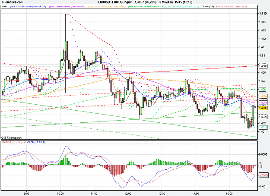Click the '15:00' time axis label
The height and width of the screenshot is (196, 270).
229,193
